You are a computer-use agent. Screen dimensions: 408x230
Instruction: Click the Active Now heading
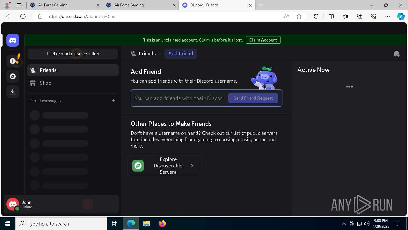(x=313, y=70)
